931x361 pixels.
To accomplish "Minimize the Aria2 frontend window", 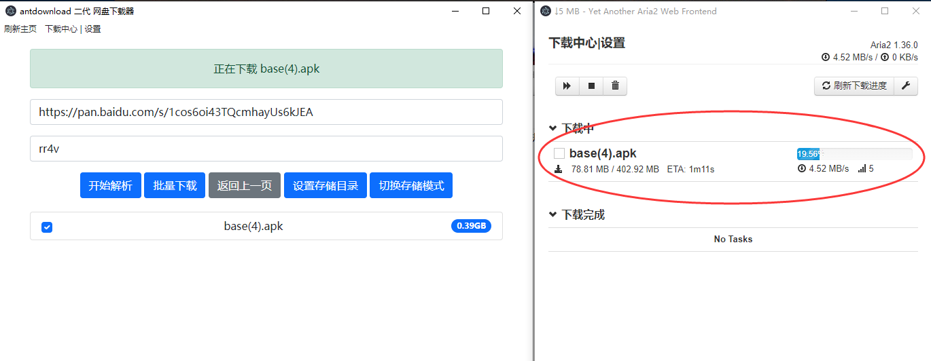I will (854, 11).
